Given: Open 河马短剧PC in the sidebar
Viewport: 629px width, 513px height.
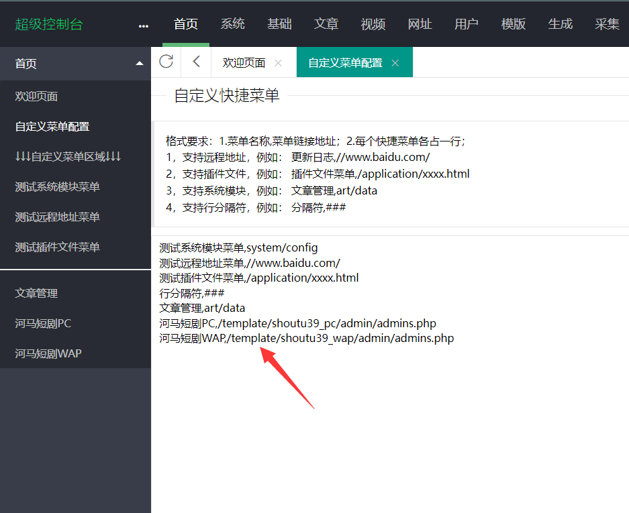Looking at the screenshot, I should [75, 323].
